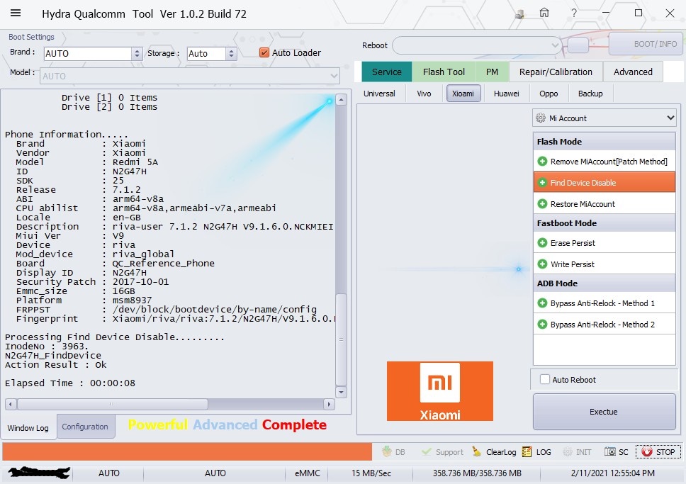The height and width of the screenshot is (484, 686).
Task: Click the DB database icon
Action: coord(387,451)
